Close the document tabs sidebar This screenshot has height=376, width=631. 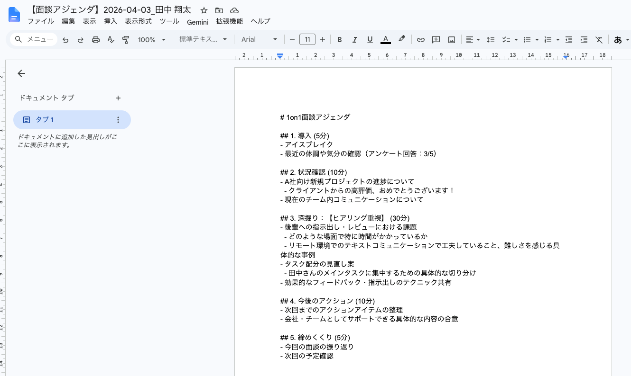[21, 73]
